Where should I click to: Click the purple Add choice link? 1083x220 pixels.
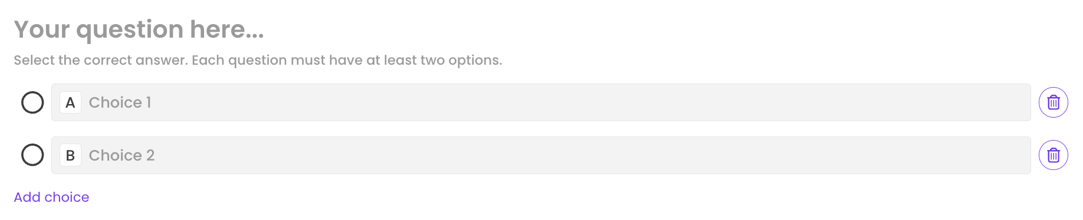tap(51, 197)
